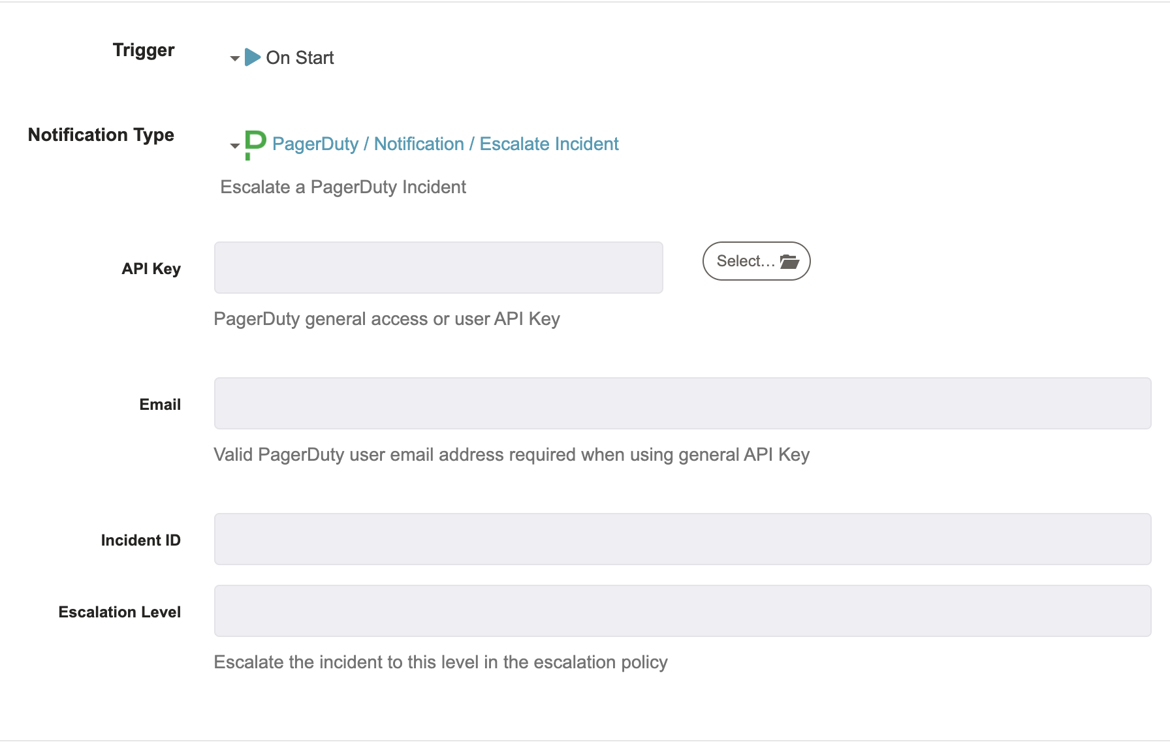This screenshot has width=1170, height=744.
Task: Click the Notification Type label
Action: (x=101, y=135)
